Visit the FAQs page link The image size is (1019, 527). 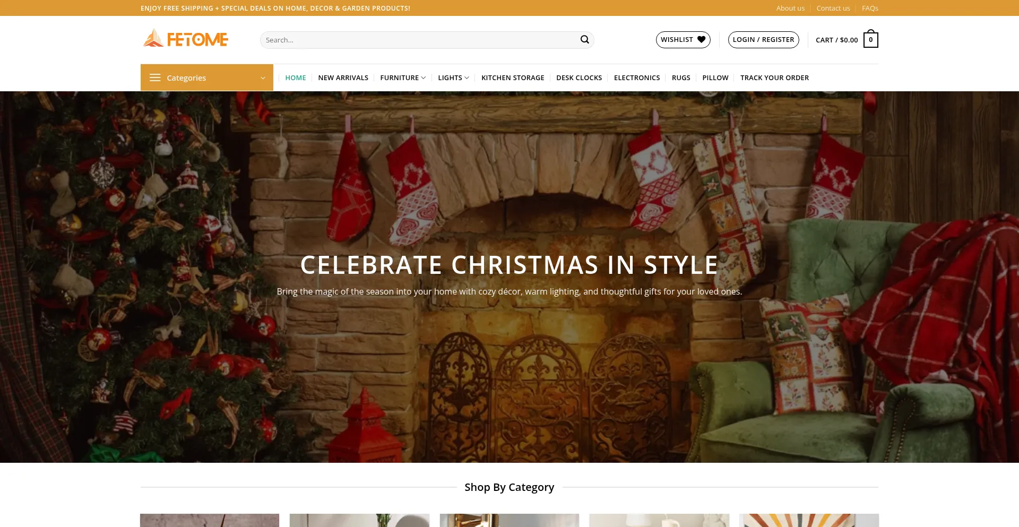870,8
